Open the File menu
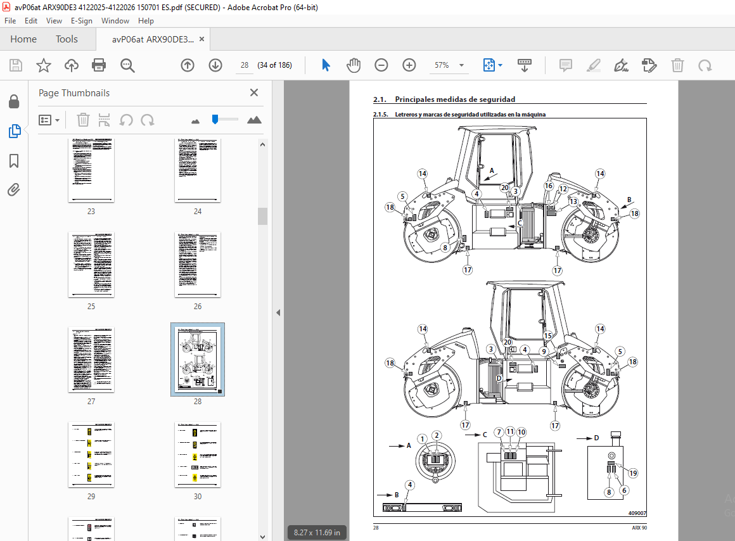 click(x=10, y=21)
